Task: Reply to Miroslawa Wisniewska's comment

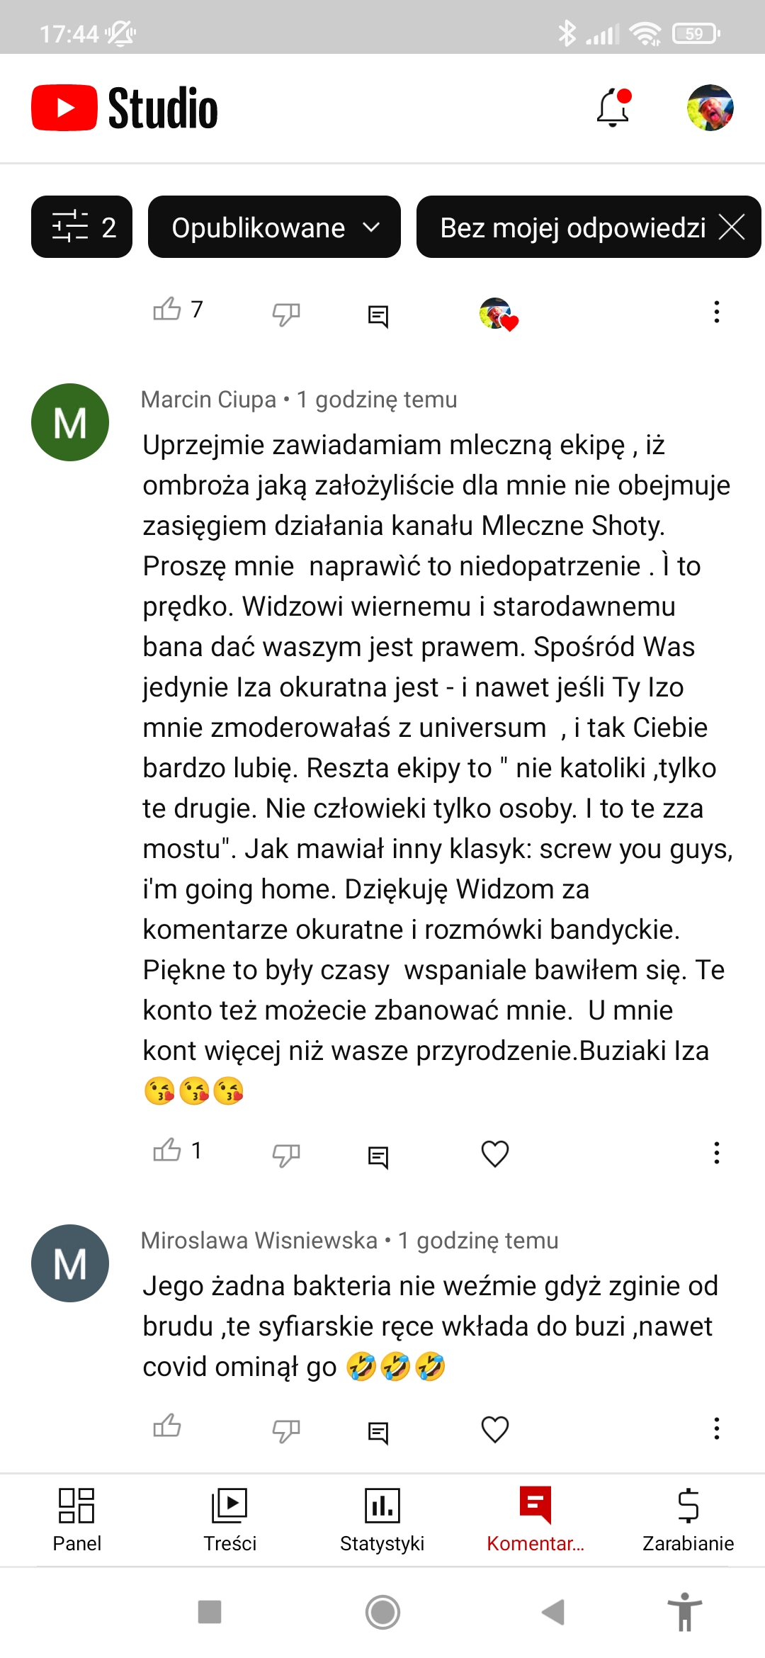Action: (378, 1432)
